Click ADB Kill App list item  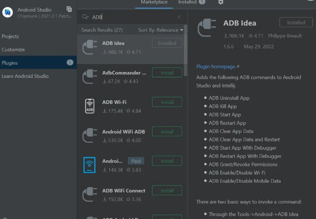point(222,106)
